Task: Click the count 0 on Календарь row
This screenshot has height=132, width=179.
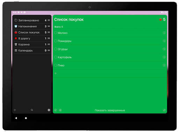Action: pyautogui.click(x=45, y=51)
